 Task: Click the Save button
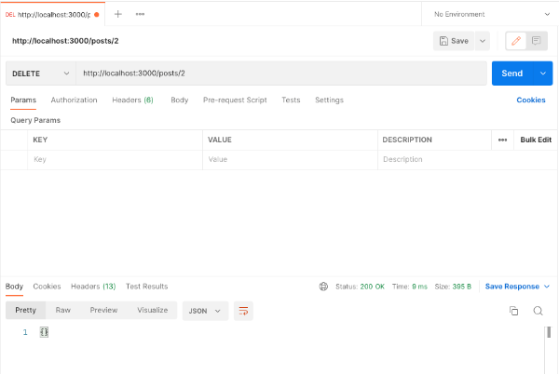[x=454, y=41]
